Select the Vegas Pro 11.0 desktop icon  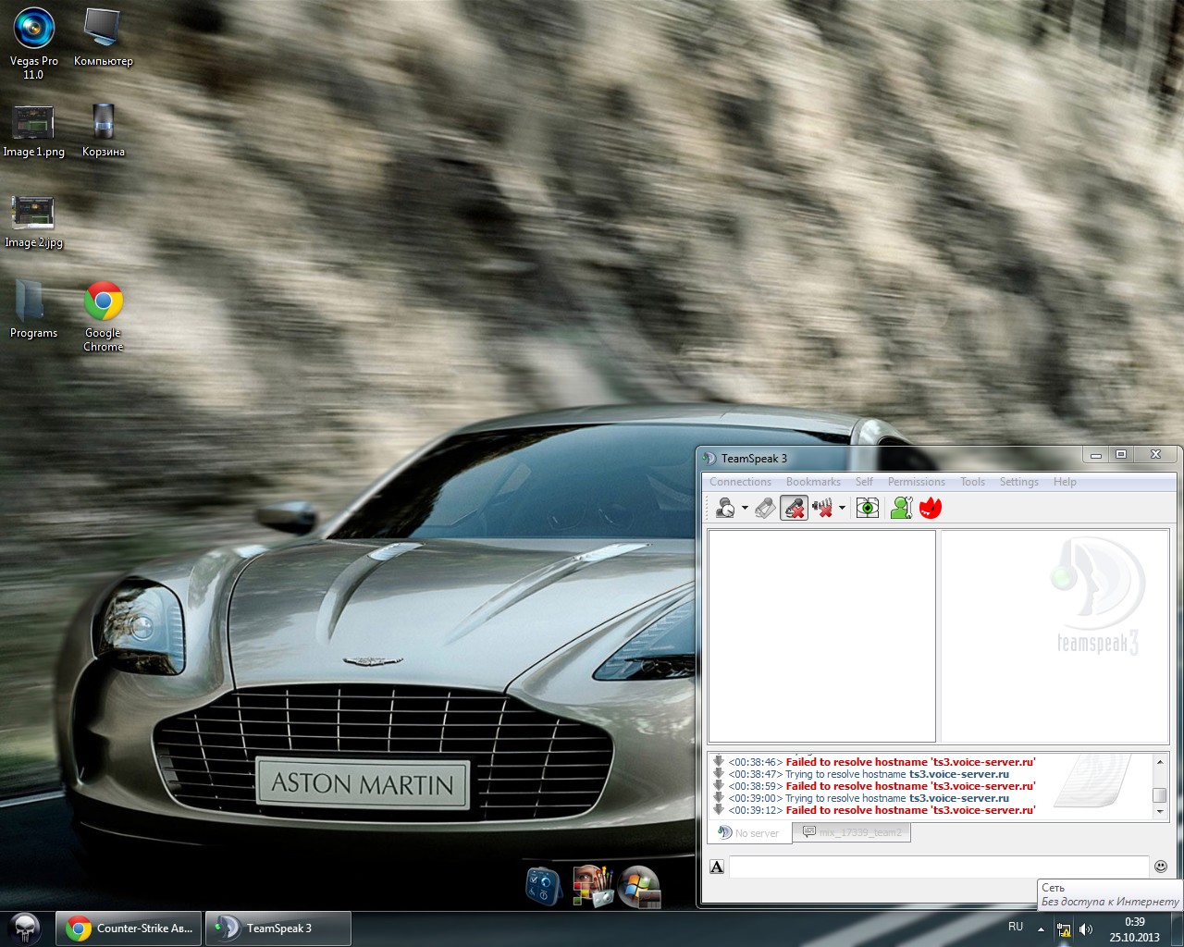[x=33, y=43]
